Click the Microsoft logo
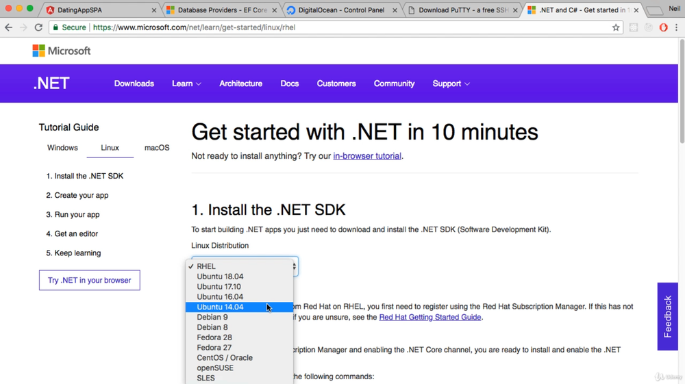The height and width of the screenshot is (384, 685). pos(62,51)
